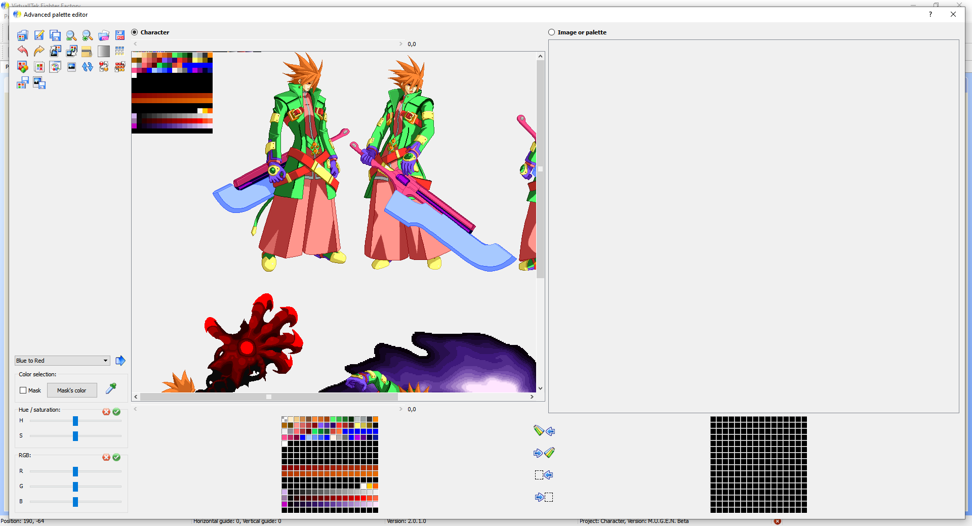Click the character view vertical scrollbar thumb
The height and width of the screenshot is (526, 972).
[x=541, y=169]
